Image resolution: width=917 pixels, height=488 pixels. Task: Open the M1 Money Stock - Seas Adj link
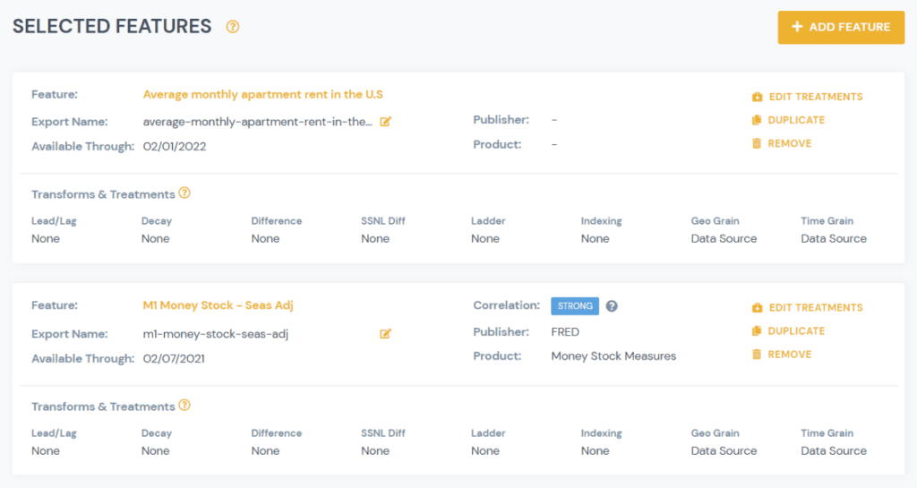point(219,306)
